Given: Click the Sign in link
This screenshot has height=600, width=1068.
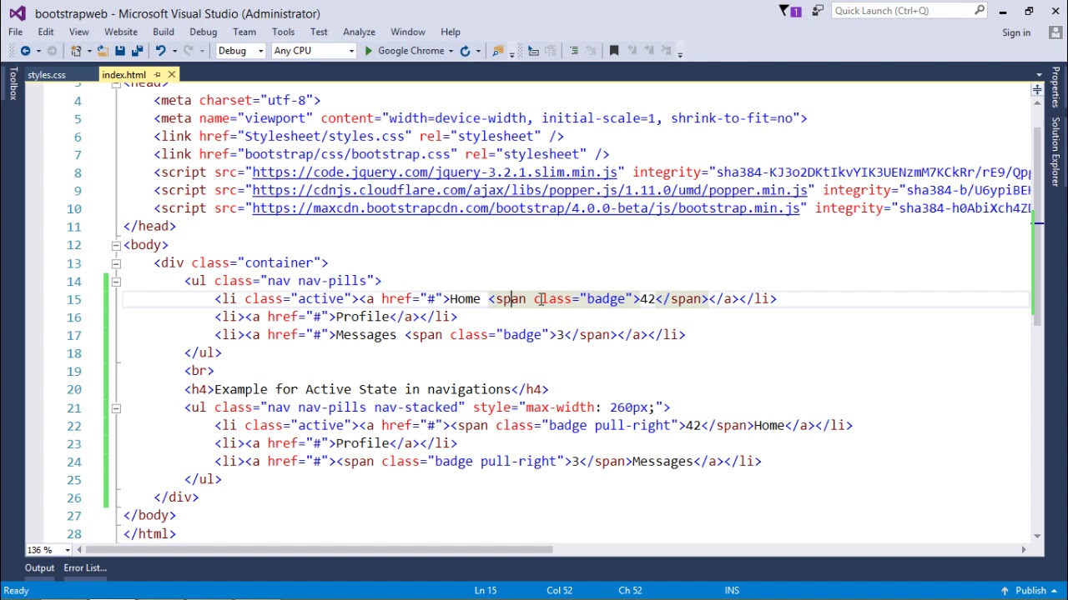Looking at the screenshot, I should point(1016,32).
